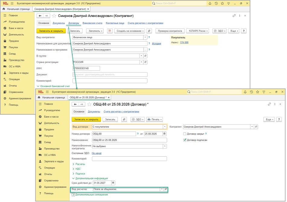Open Вид расчетов dropdown arrow
Viewport: 287px width, 202px height.
click(162, 189)
